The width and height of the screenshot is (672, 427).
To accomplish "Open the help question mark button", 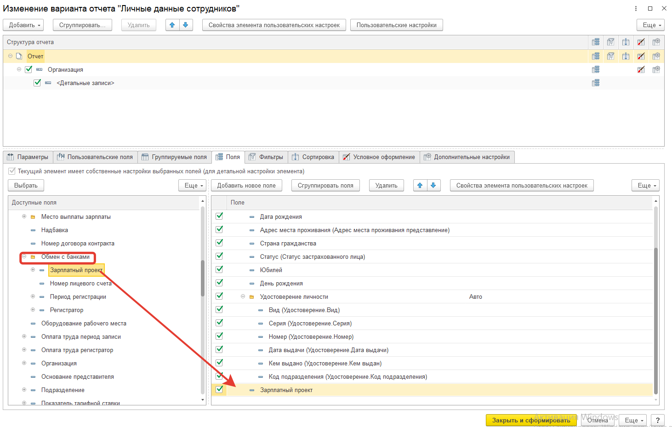I will pyautogui.click(x=658, y=420).
